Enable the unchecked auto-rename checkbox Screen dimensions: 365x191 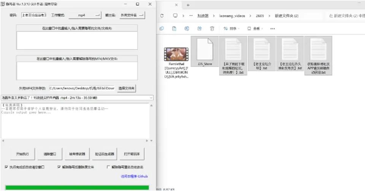[x=108, y=167]
